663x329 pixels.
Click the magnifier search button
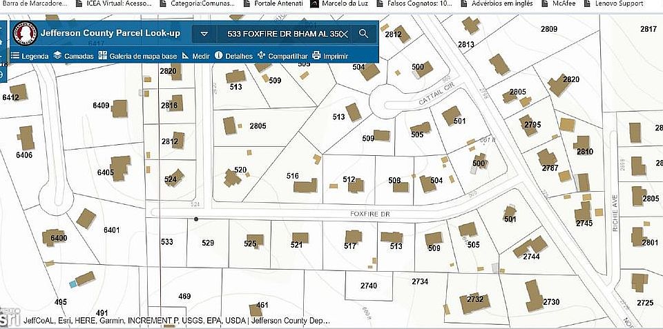click(x=364, y=34)
